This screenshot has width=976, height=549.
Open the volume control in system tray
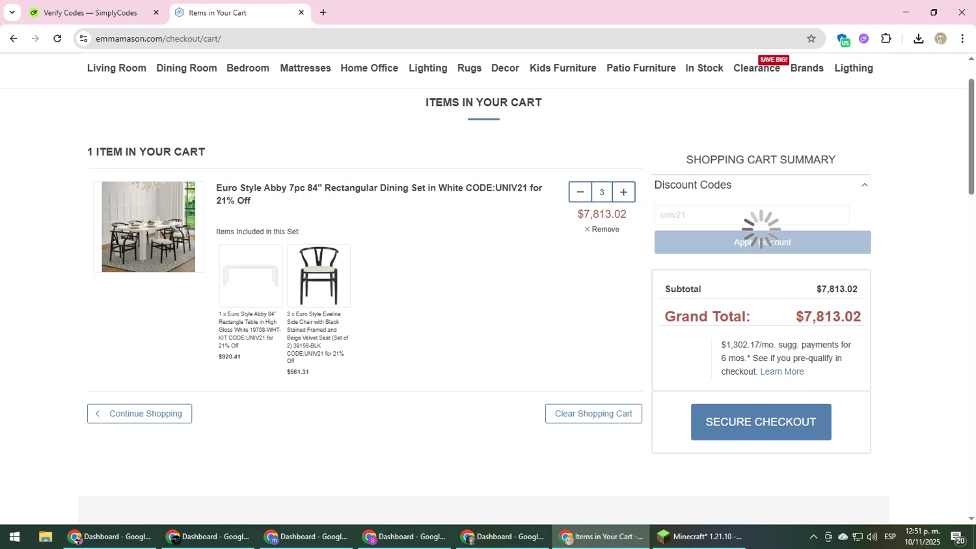872,537
